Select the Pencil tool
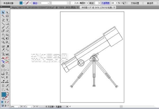 7,27
